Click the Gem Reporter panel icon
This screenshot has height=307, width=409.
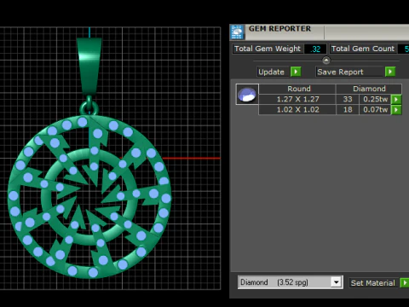tap(237, 32)
